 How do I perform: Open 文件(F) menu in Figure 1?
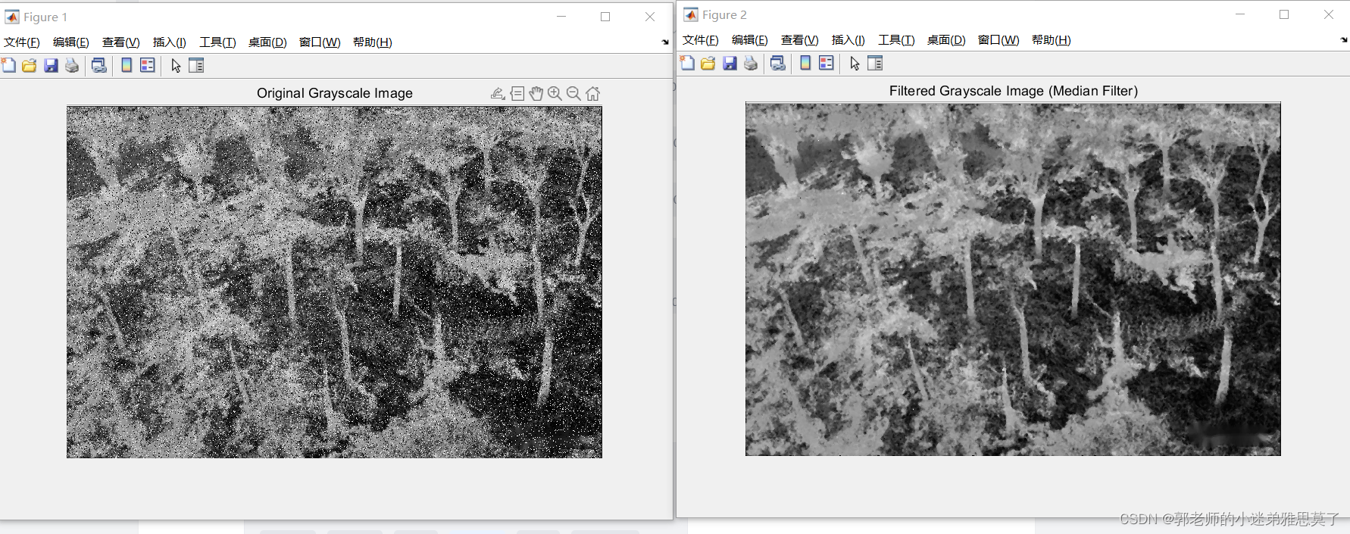tap(22, 42)
